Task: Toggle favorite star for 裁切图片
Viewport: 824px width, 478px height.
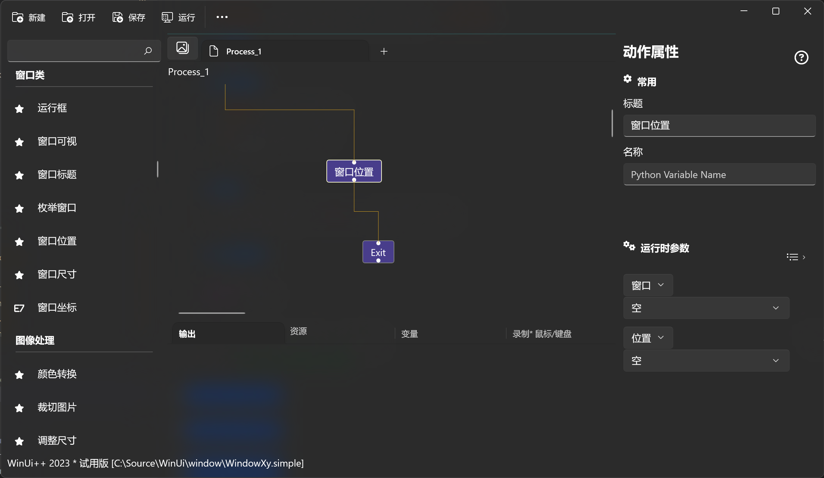Action: 19,408
